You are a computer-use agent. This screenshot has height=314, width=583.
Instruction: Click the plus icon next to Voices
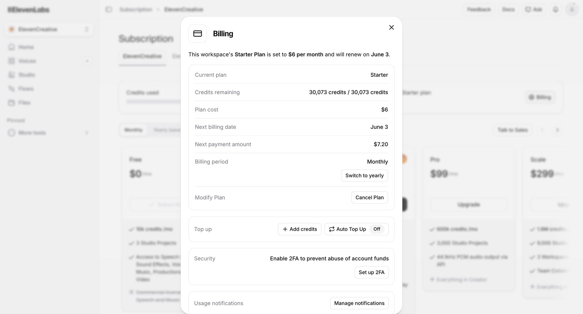[87, 61]
